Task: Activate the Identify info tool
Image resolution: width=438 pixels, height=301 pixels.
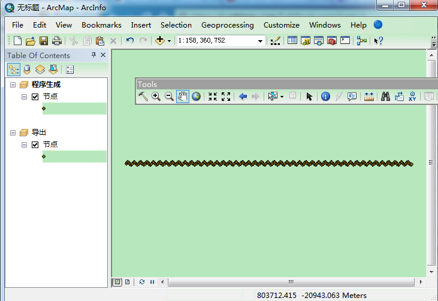Action: click(x=325, y=97)
